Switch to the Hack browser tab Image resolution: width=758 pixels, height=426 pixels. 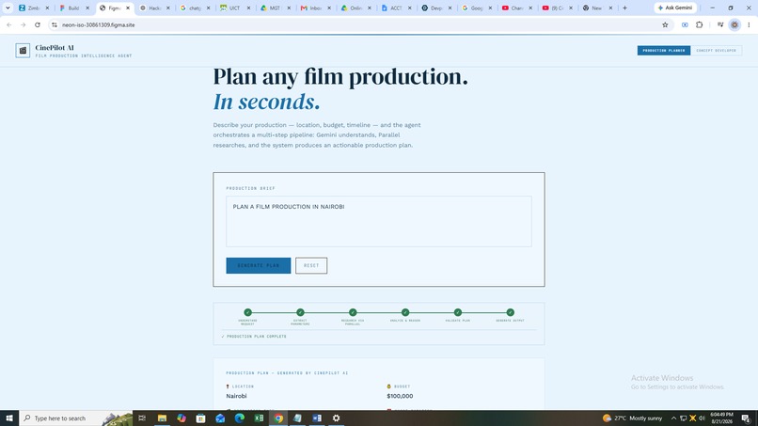click(150, 8)
